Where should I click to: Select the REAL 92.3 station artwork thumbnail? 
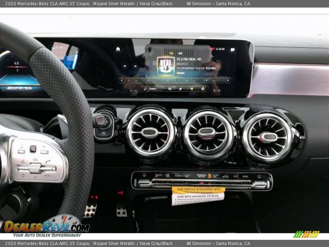tap(166, 66)
